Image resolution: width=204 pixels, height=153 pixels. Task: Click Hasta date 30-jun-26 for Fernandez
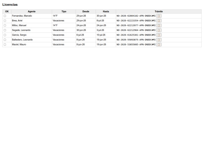(x=101, y=16)
